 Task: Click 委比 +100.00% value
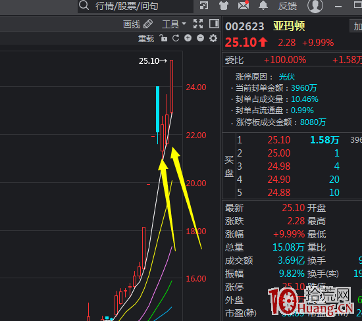pos(285,60)
